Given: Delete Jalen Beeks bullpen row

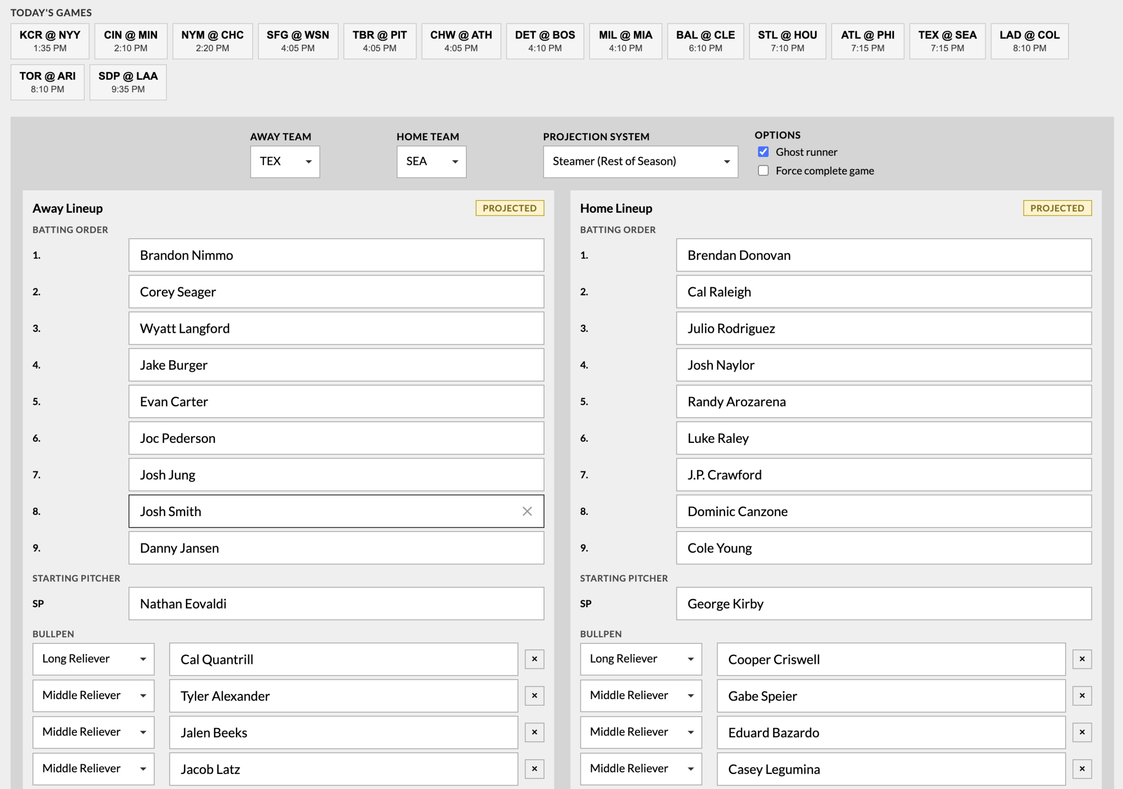Looking at the screenshot, I should point(534,732).
